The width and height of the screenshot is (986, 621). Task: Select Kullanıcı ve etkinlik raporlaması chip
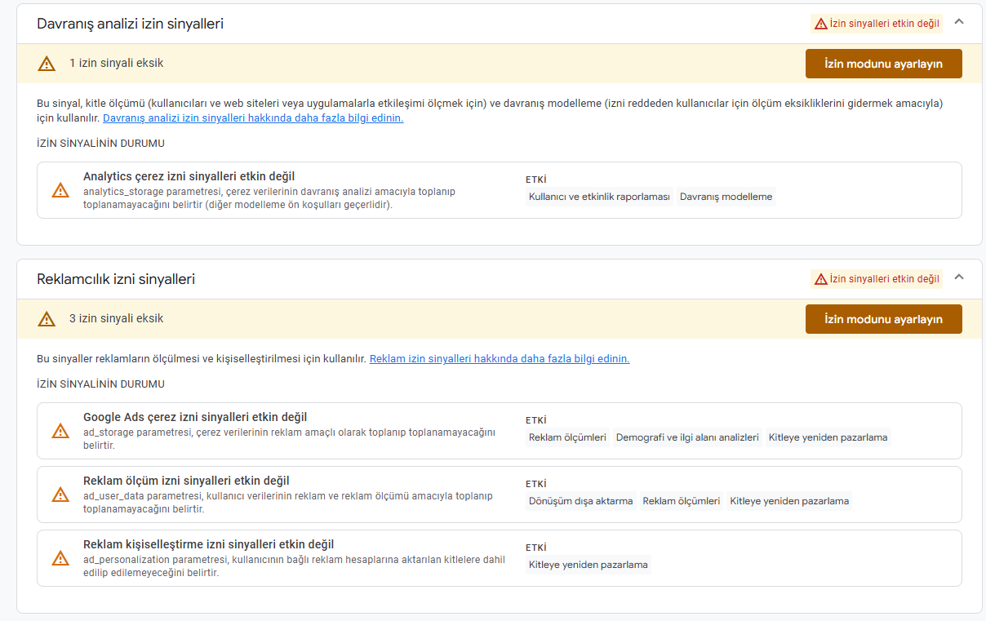[599, 197]
